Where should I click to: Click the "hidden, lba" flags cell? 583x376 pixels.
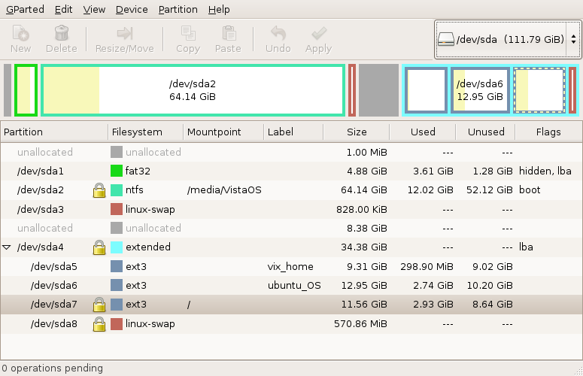tap(545, 171)
